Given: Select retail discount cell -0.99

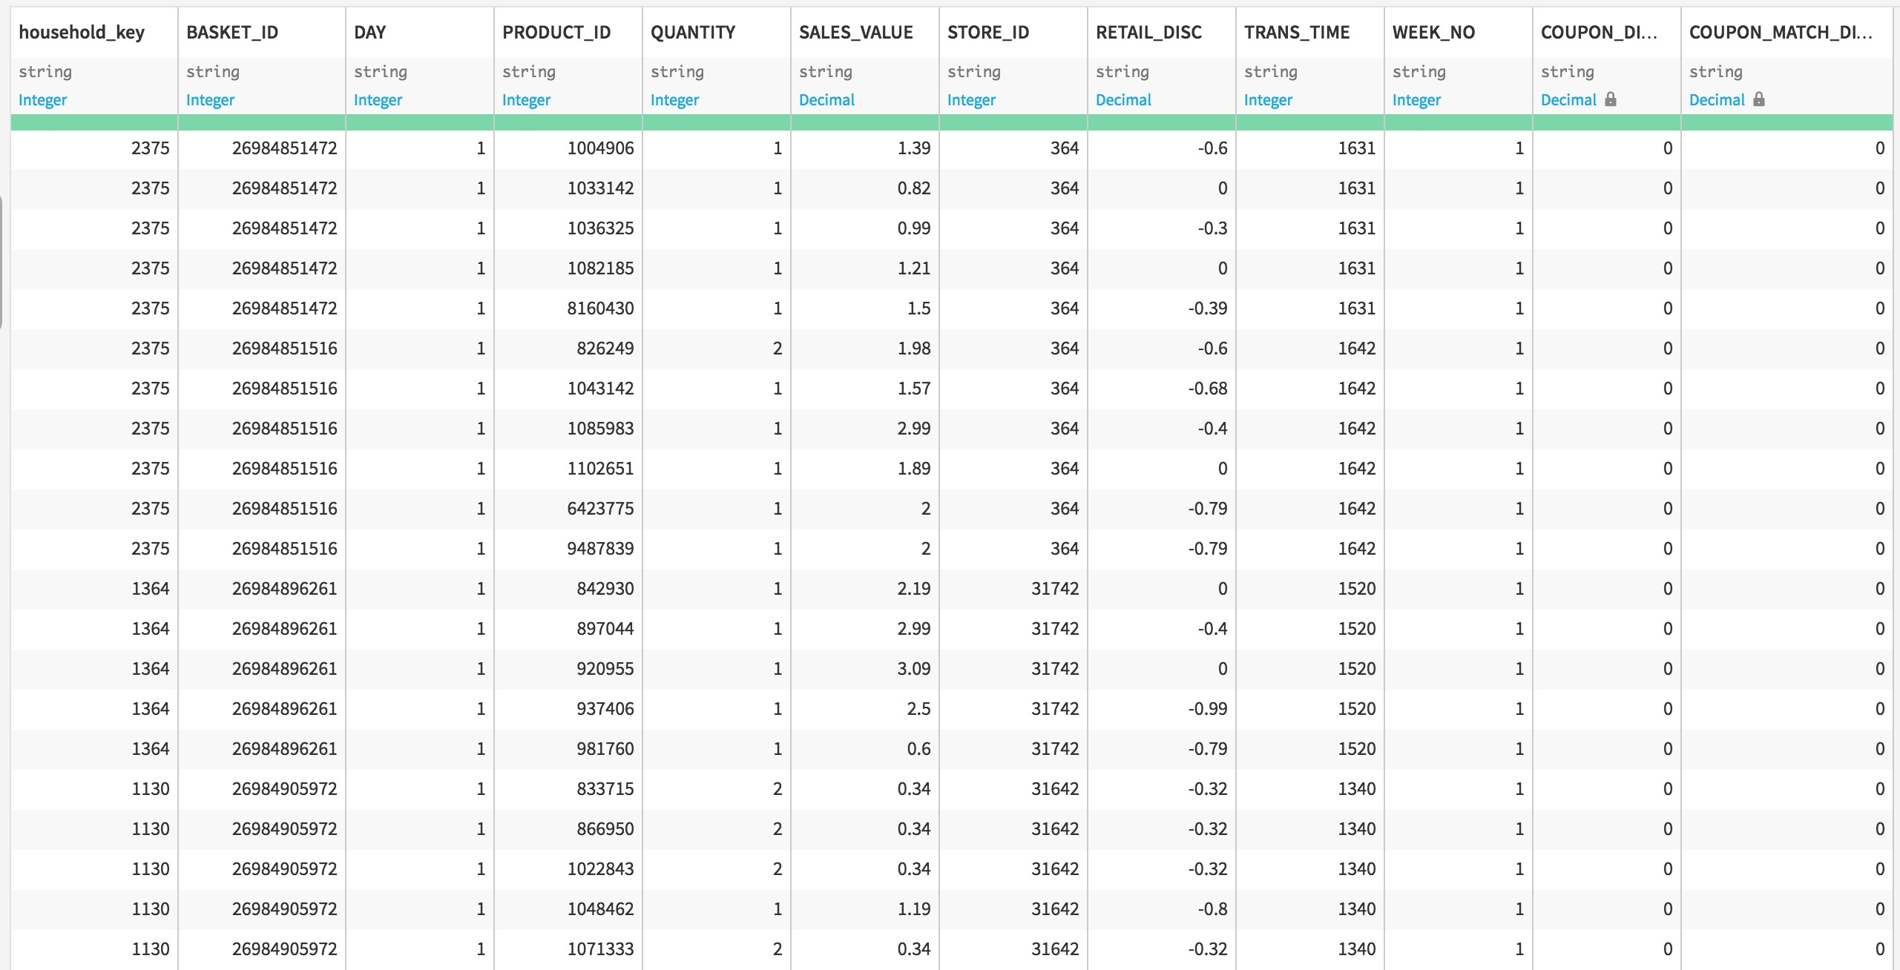Looking at the screenshot, I should coord(1162,709).
